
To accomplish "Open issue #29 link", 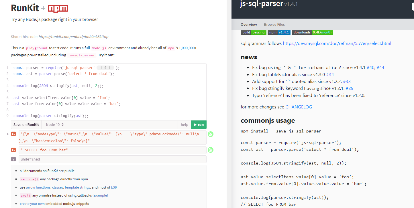I will [x=350, y=88].
